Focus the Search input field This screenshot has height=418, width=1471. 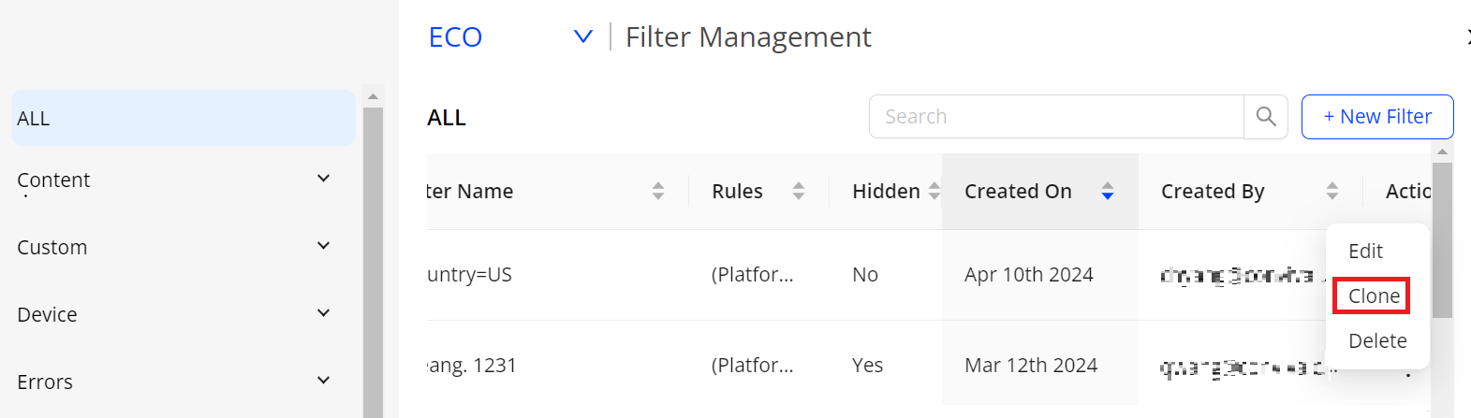click(1056, 117)
